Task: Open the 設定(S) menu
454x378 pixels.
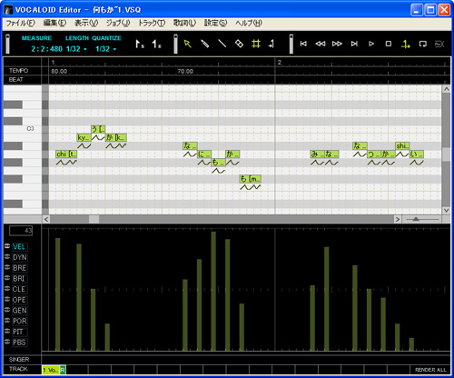Action: tap(215, 23)
